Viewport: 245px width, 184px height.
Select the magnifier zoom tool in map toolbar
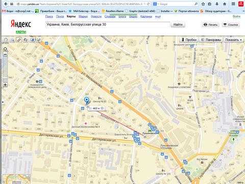pos(12,40)
